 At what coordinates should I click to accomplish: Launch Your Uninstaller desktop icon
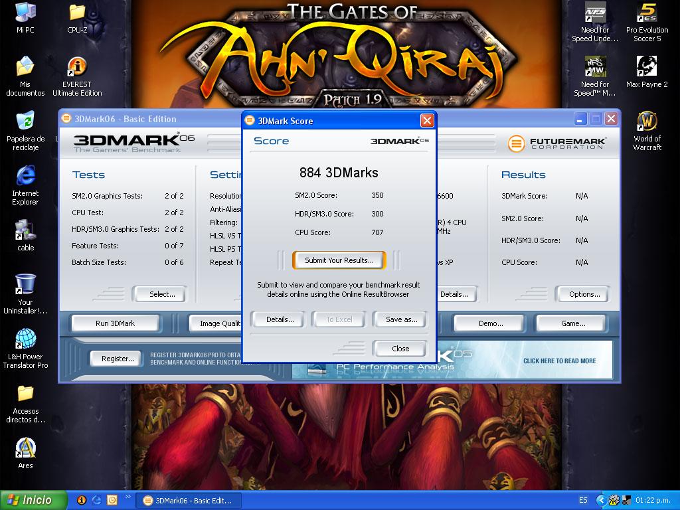[25, 294]
